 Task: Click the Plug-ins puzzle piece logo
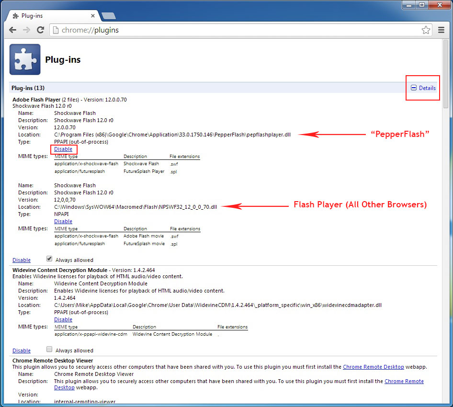coord(25,59)
